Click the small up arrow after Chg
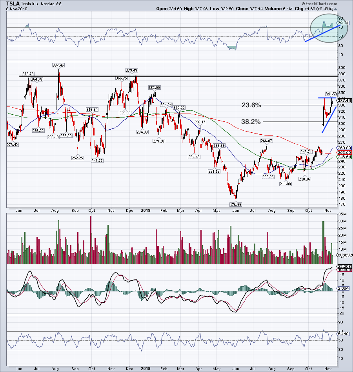The width and height of the screenshot is (353, 372). (x=335, y=9)
